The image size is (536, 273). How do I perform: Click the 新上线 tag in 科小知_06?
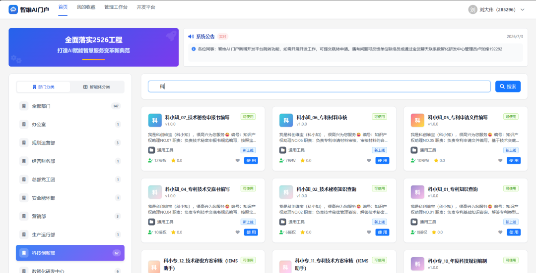tap(380, 150)
